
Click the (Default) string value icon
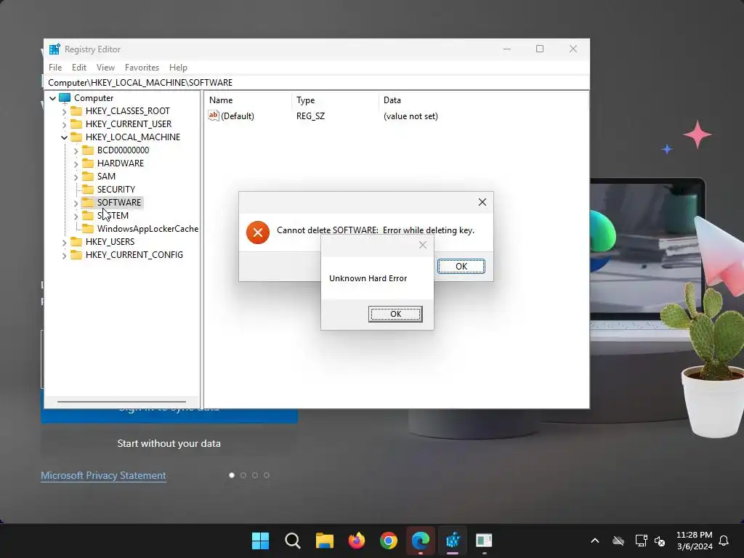pos(214,116)
